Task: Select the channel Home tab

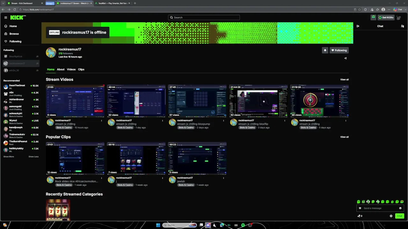Action: click(x=51, y=69)
